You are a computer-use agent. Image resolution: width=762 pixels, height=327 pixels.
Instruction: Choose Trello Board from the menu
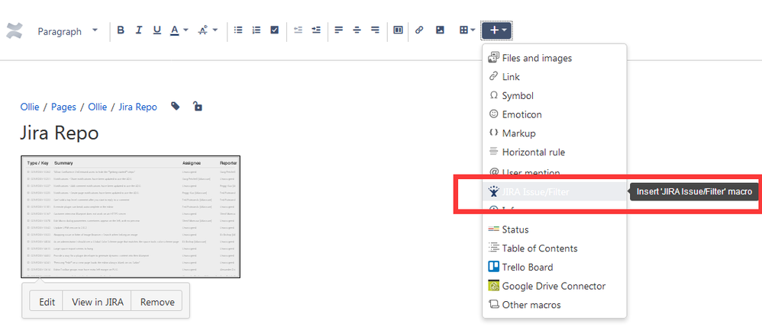tap(554, 267)
